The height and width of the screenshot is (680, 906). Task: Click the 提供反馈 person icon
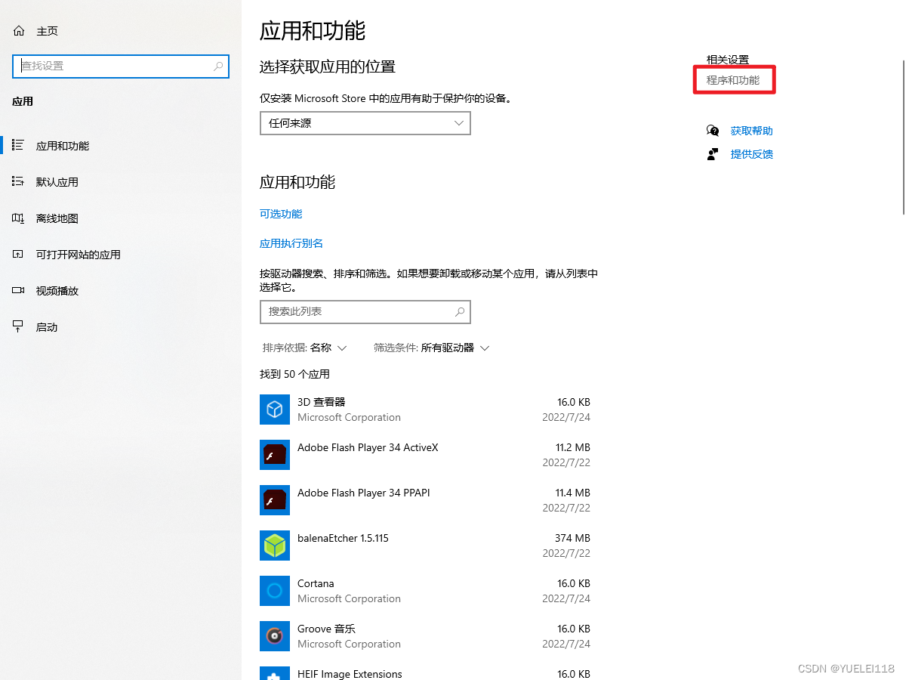(x=713, y=154)
